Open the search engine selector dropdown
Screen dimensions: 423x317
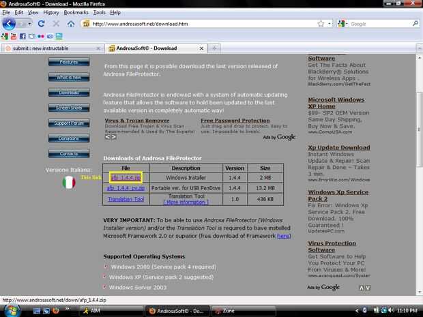tap(342, 24)
